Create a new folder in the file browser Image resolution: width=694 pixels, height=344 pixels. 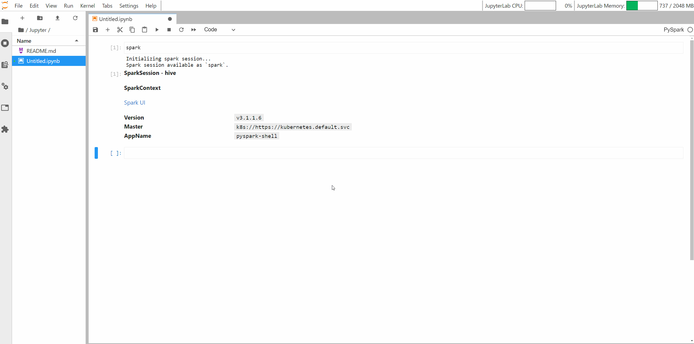(40, 18)
